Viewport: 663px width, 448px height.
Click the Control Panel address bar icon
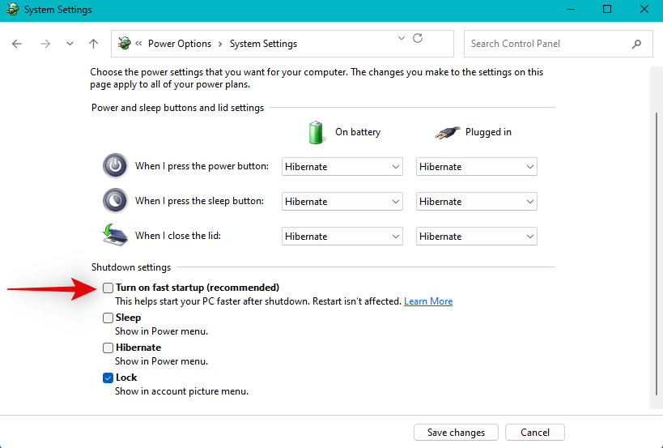[x=125, y=44]
